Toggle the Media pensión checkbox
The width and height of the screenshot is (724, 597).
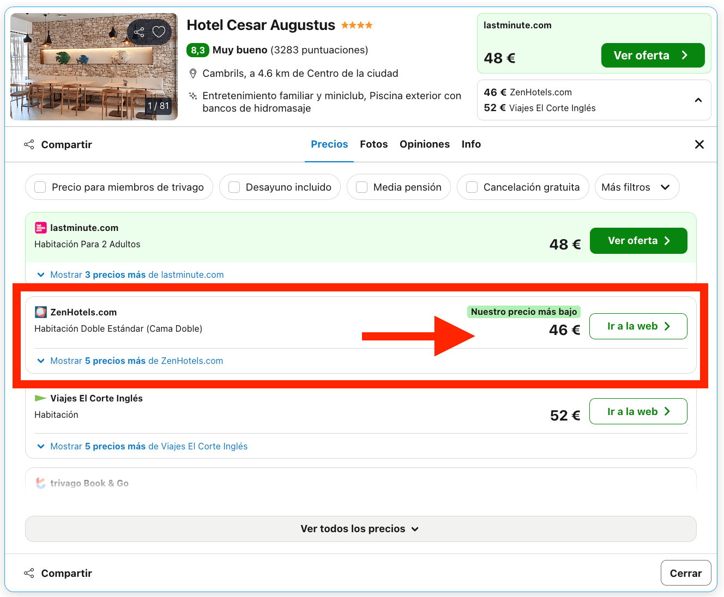361,187
